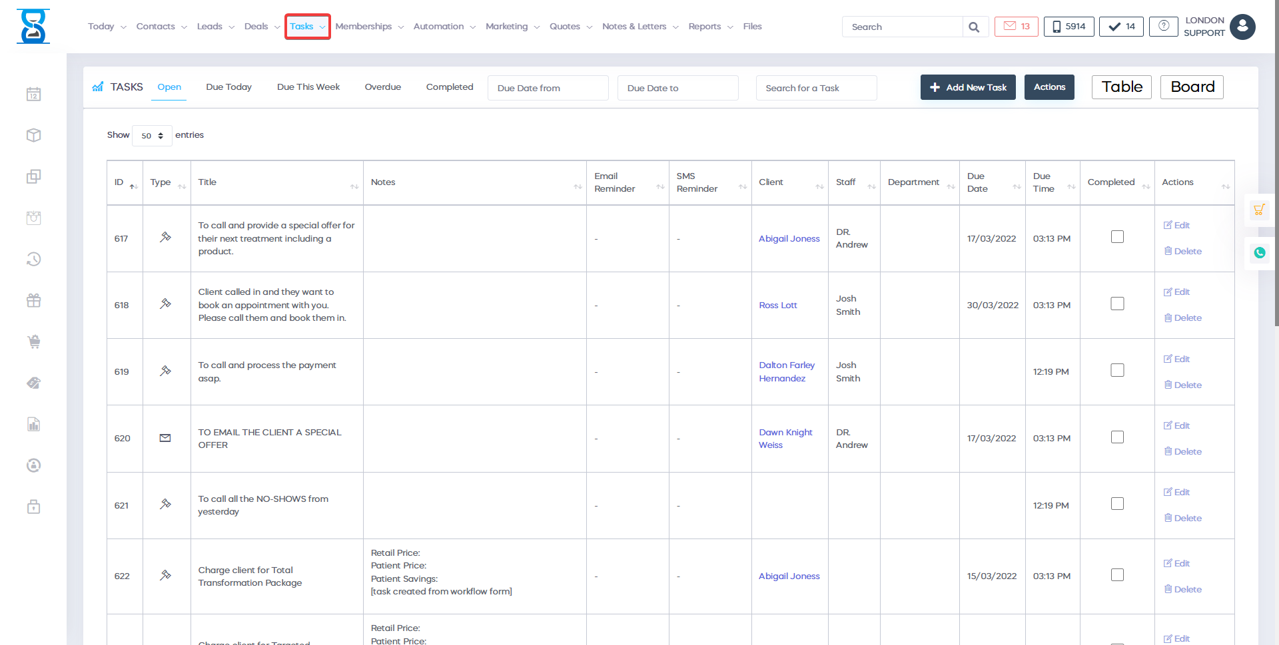Open client link Ross Lott

point(777,306)
